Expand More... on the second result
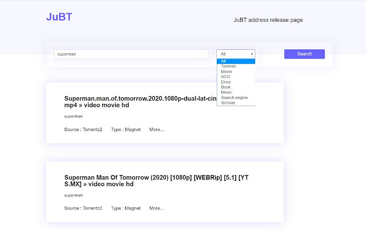The image size is (366, 229). pos(157,208)
